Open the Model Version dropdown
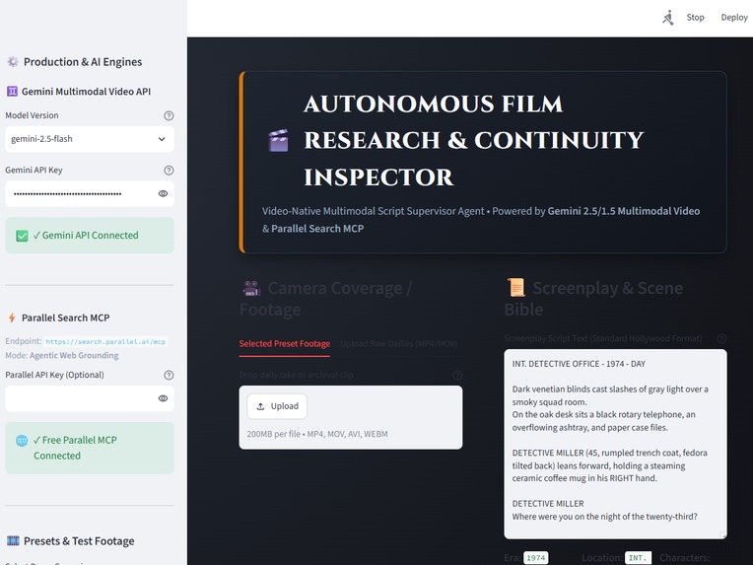This screenshot has width=753, height=565. 90,139
